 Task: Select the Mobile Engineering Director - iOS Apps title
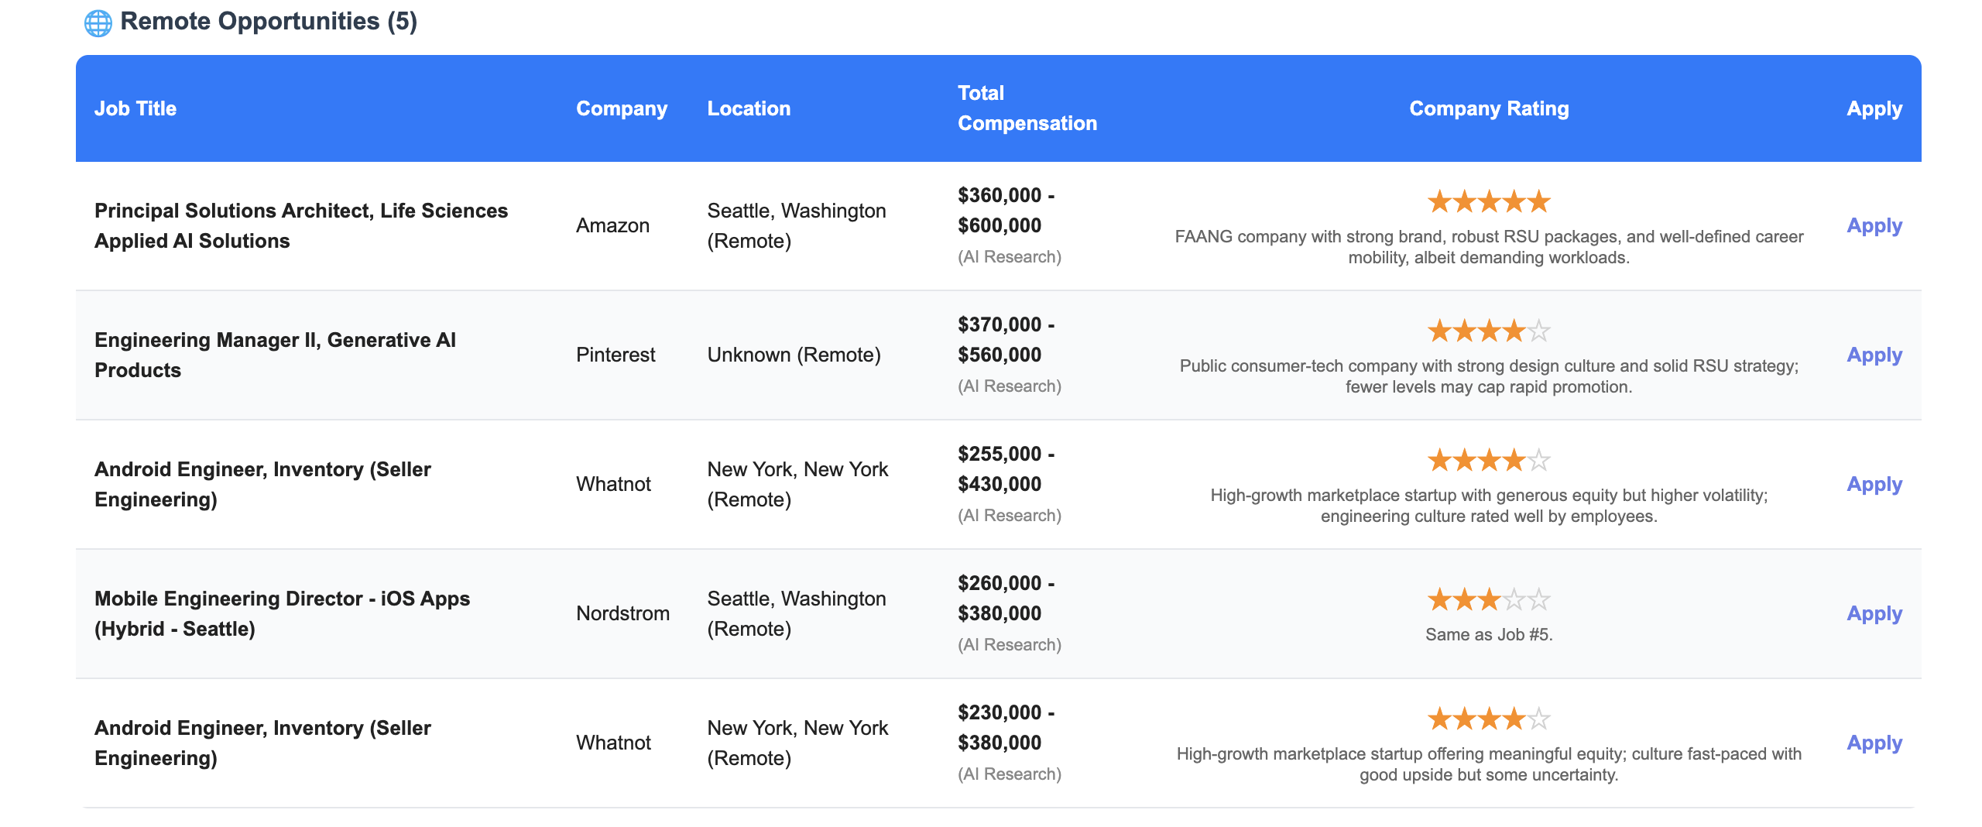tap(282, 613)
